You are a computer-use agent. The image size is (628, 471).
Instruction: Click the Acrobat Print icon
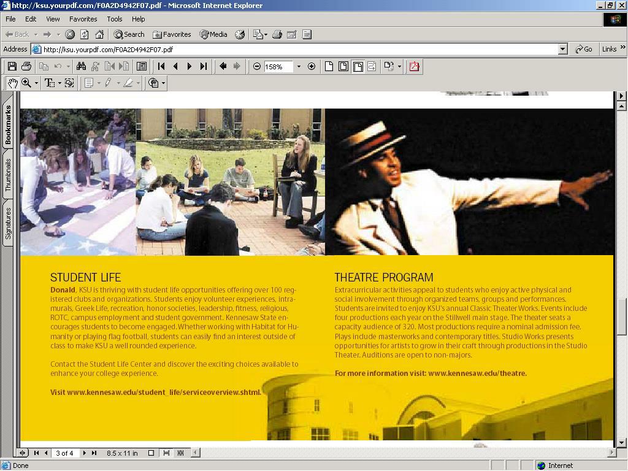[26, 66]
